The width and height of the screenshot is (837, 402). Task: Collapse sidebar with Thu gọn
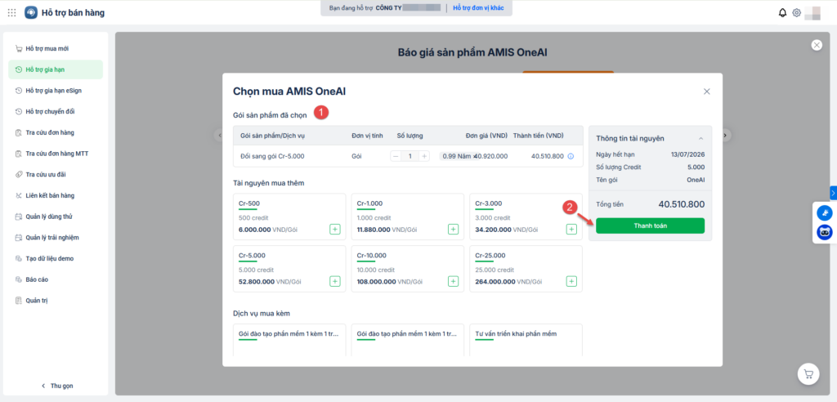(57, 386)
